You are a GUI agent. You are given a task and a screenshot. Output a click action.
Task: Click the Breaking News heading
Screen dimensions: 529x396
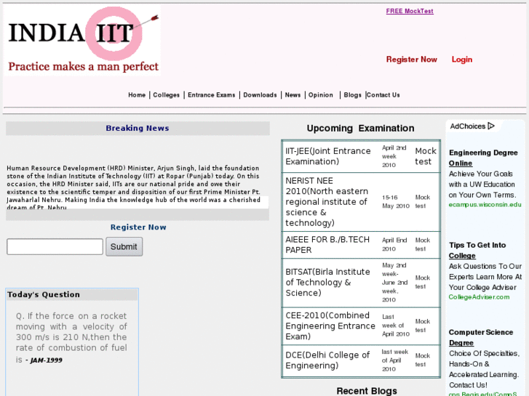[x=138, y=128]
